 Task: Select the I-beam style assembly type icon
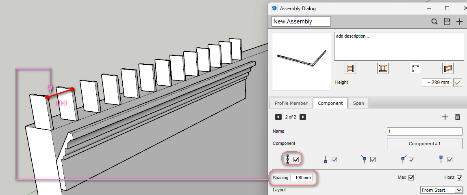point(383,68)
